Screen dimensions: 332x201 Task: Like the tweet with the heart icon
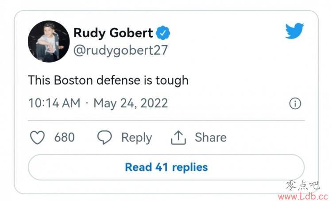click(38, 137)
